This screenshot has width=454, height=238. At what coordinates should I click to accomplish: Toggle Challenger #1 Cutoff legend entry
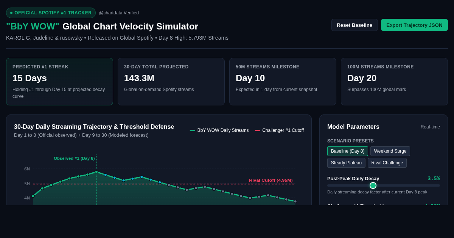(279, 130)
